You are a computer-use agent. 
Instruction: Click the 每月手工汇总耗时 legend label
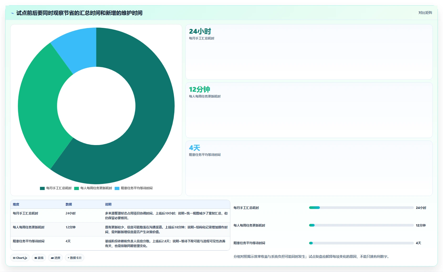(x=59, y=188)
